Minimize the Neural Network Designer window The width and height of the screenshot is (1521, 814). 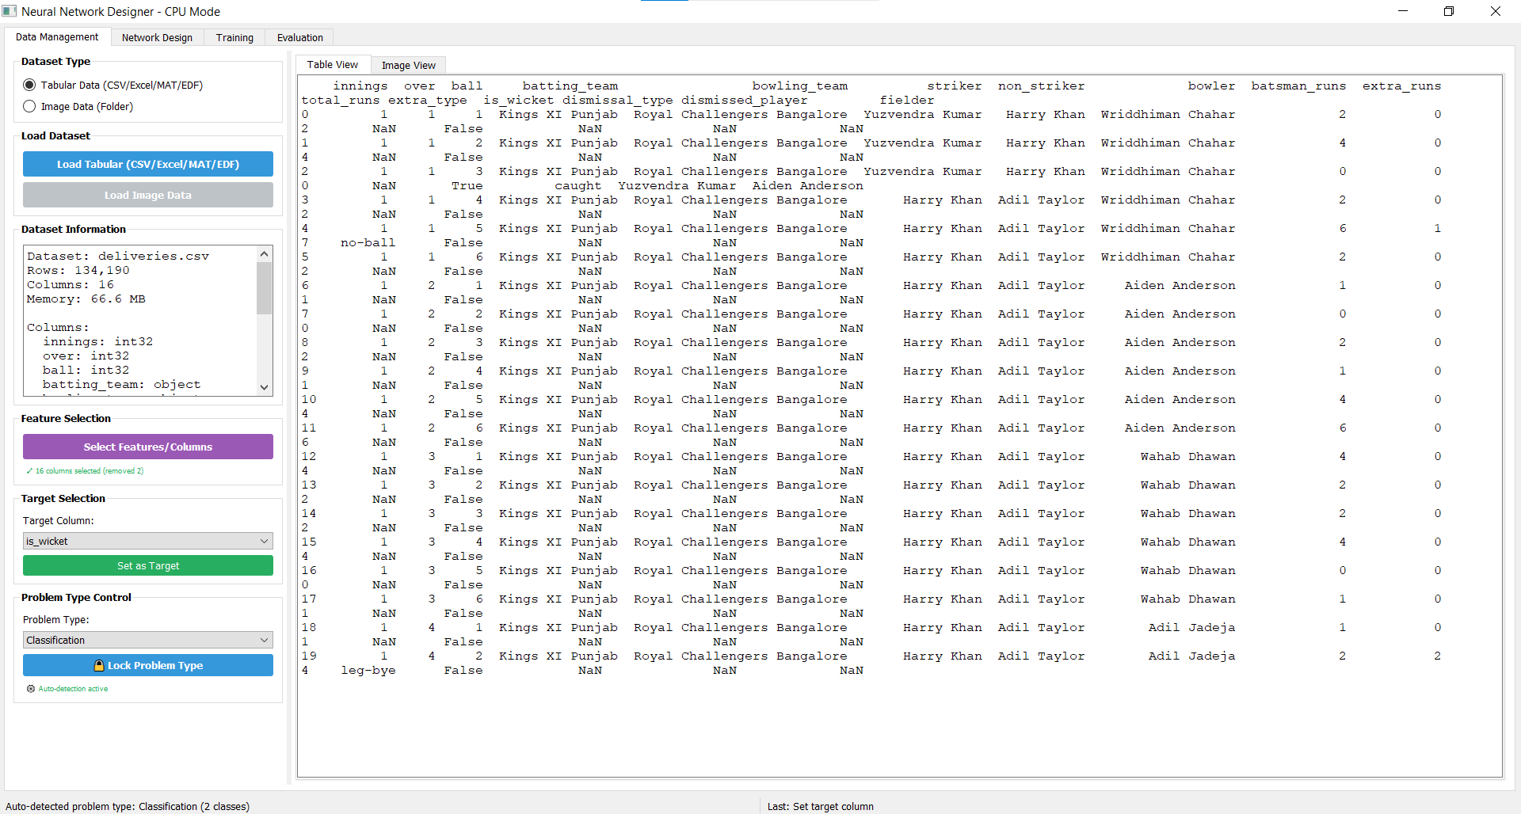1403,11
